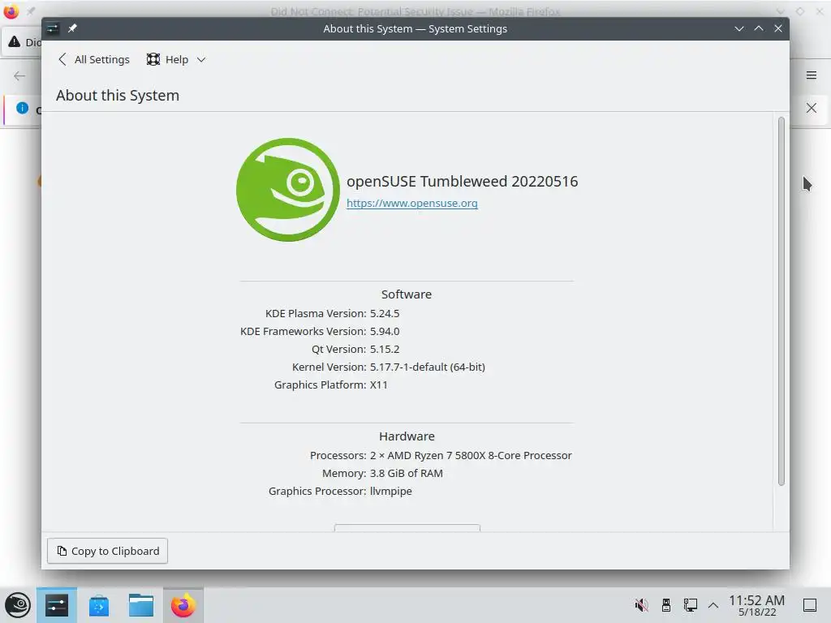The image size is (831, 623).
Task: Click System Settings taskbar icon
Action: click(x=57, y=605)
